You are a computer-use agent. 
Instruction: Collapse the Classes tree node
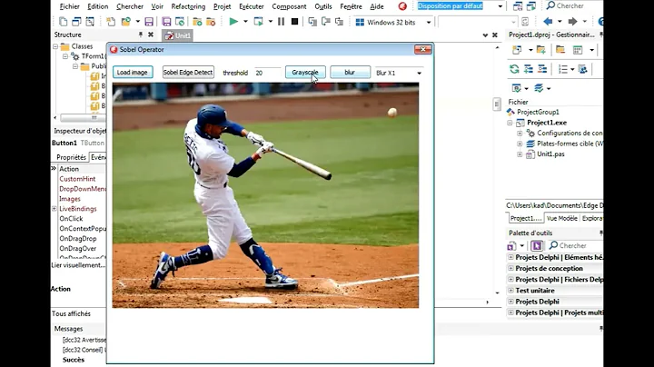click(x=55, y=46)
